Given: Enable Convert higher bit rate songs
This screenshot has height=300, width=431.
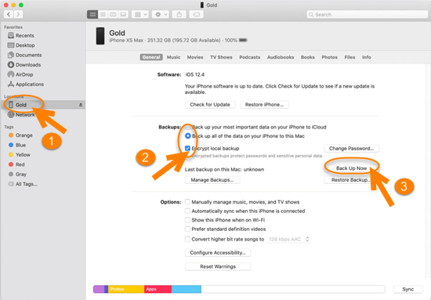Looking at the screenshot, I should pos(187,239).
